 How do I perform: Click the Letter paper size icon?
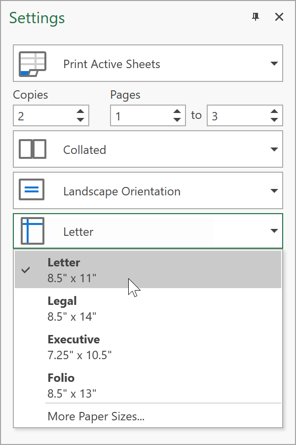click(x=32, y=231)
